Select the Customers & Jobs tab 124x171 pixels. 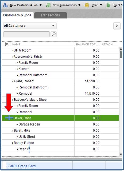click(17, 15)
